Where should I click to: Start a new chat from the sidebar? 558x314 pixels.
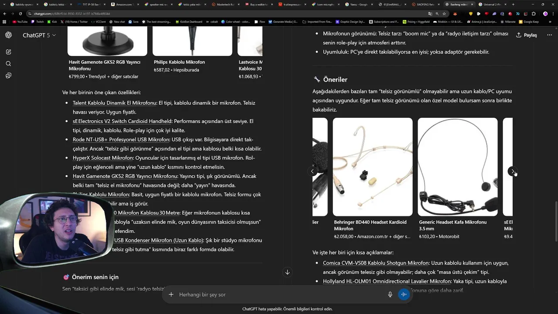8,52
